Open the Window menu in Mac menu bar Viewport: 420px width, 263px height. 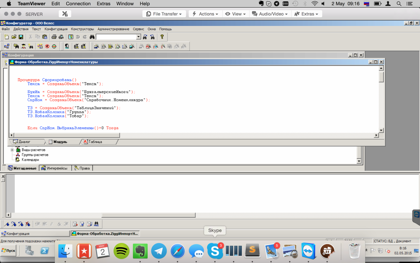(125, 4)
